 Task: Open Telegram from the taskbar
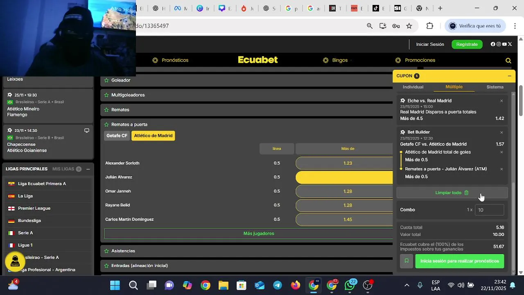point(278,285)
